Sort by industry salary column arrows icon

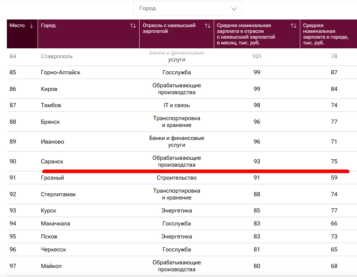point(293,26)
